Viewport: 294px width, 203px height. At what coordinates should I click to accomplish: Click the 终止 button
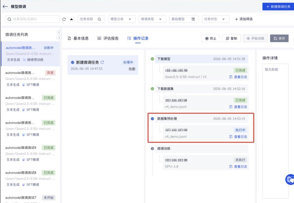[210, 38]
